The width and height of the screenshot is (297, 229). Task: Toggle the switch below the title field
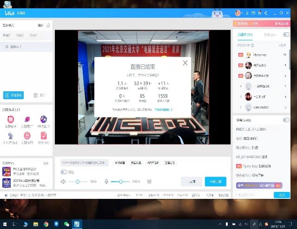pos(64,172)
